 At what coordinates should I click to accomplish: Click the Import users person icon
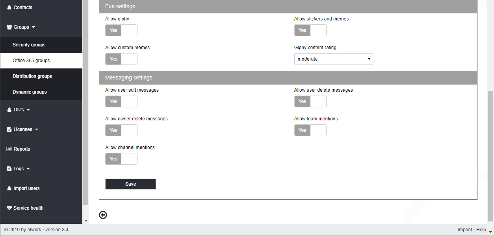pos(9,188)
